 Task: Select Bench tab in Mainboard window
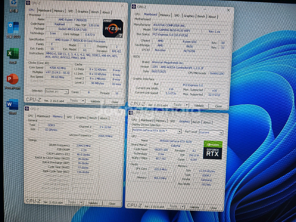point(201,16)
